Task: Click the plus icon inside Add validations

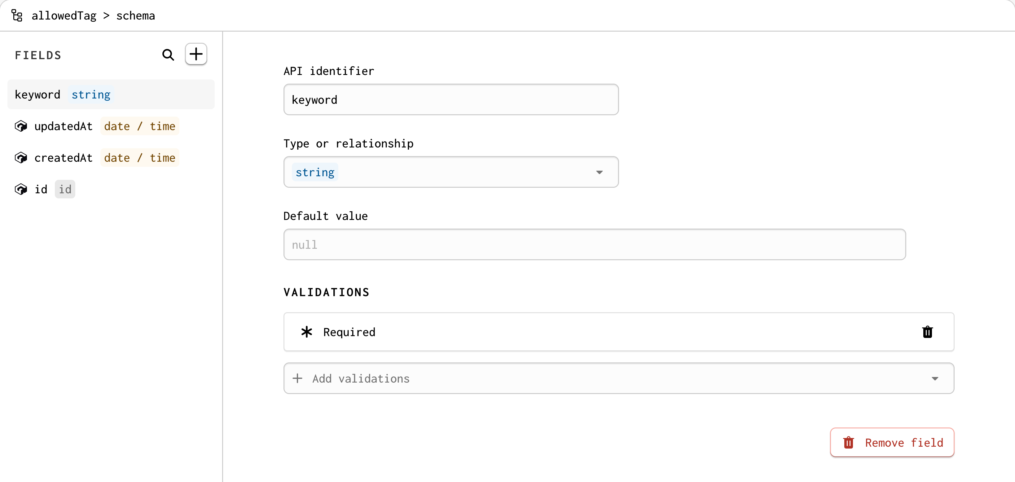Action: coord(297,378)
